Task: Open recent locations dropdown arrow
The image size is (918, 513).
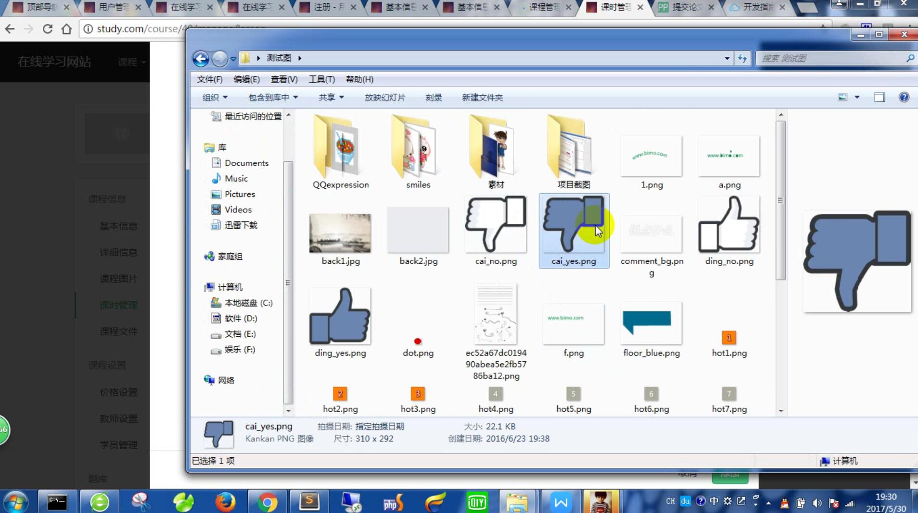Action: pos(233,59)
